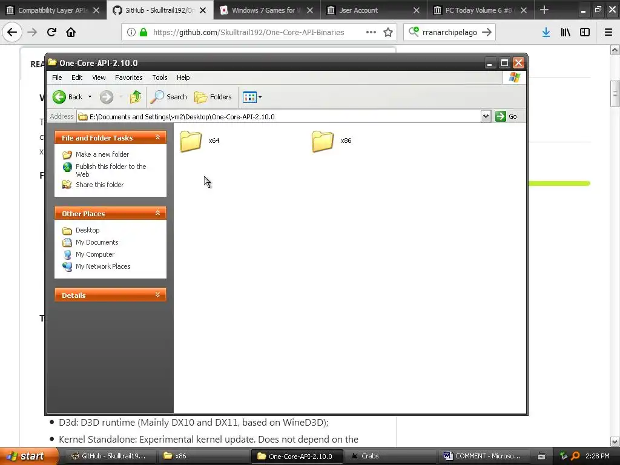Expand the Details panel
This screenshot has height=465, width=620.
coord(157,295)
